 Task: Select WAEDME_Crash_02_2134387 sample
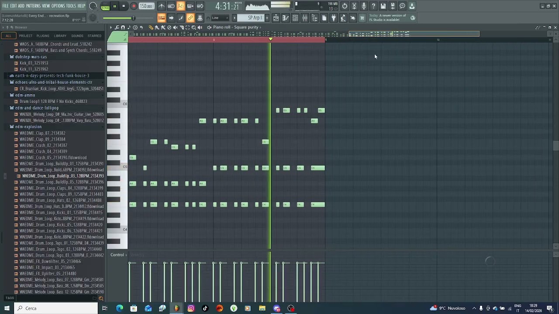(x=43, y=146)
